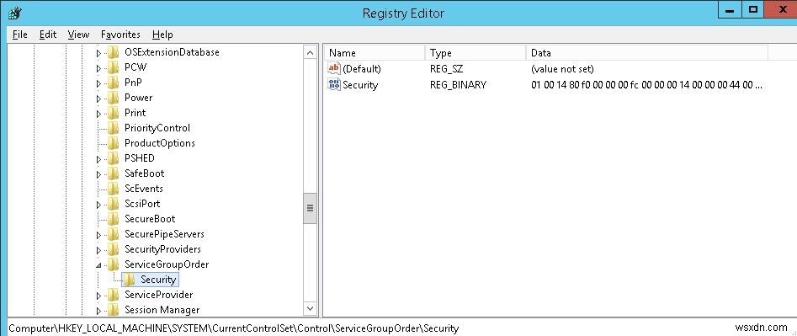Select the ScEvents key label

[x=144, y=189]
